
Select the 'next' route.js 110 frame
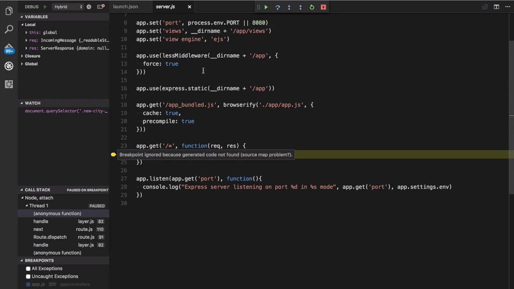(x=63, y=229)
